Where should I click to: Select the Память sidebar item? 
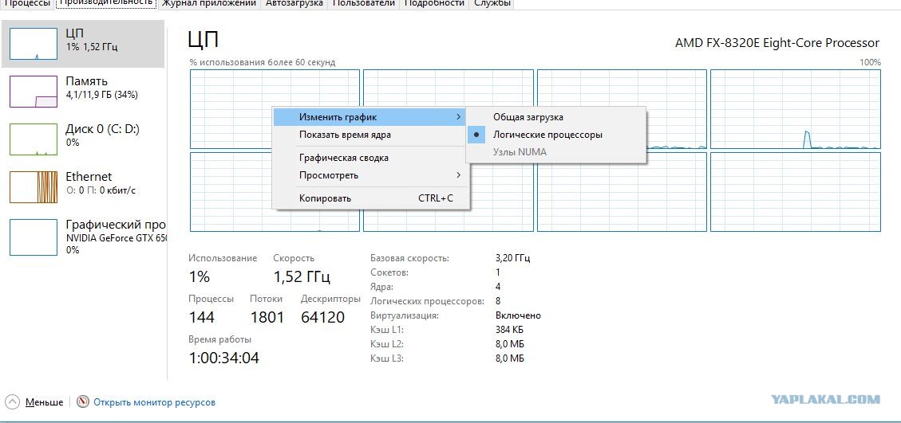pyautogui.click(x=83, y=92)
